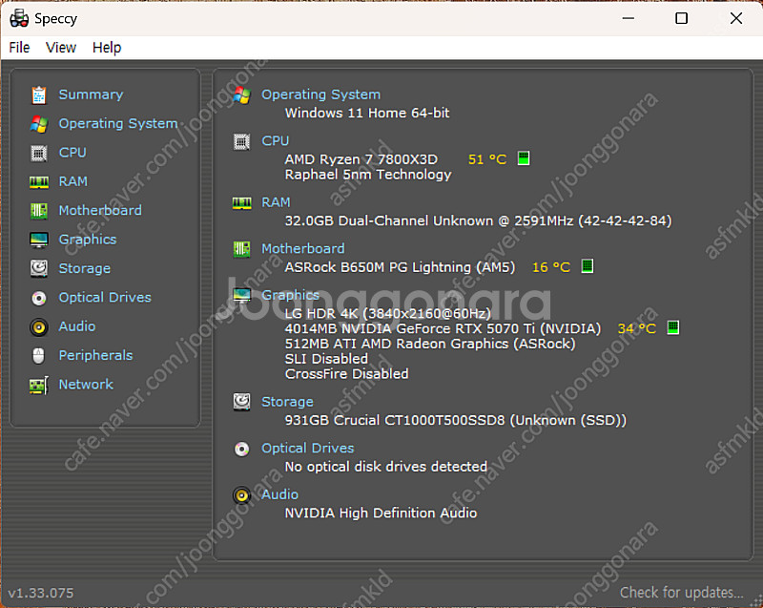This screenshot has height=608, width=763.
Task: Click the Storage drive icon in summary pane
Action: pyautogui.click(x=242, y=402)
